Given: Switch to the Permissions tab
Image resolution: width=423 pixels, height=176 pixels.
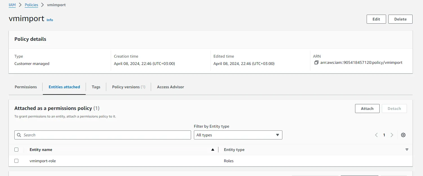Looking at the screenshot, I should pyautogui.click(x=26, y=87).
